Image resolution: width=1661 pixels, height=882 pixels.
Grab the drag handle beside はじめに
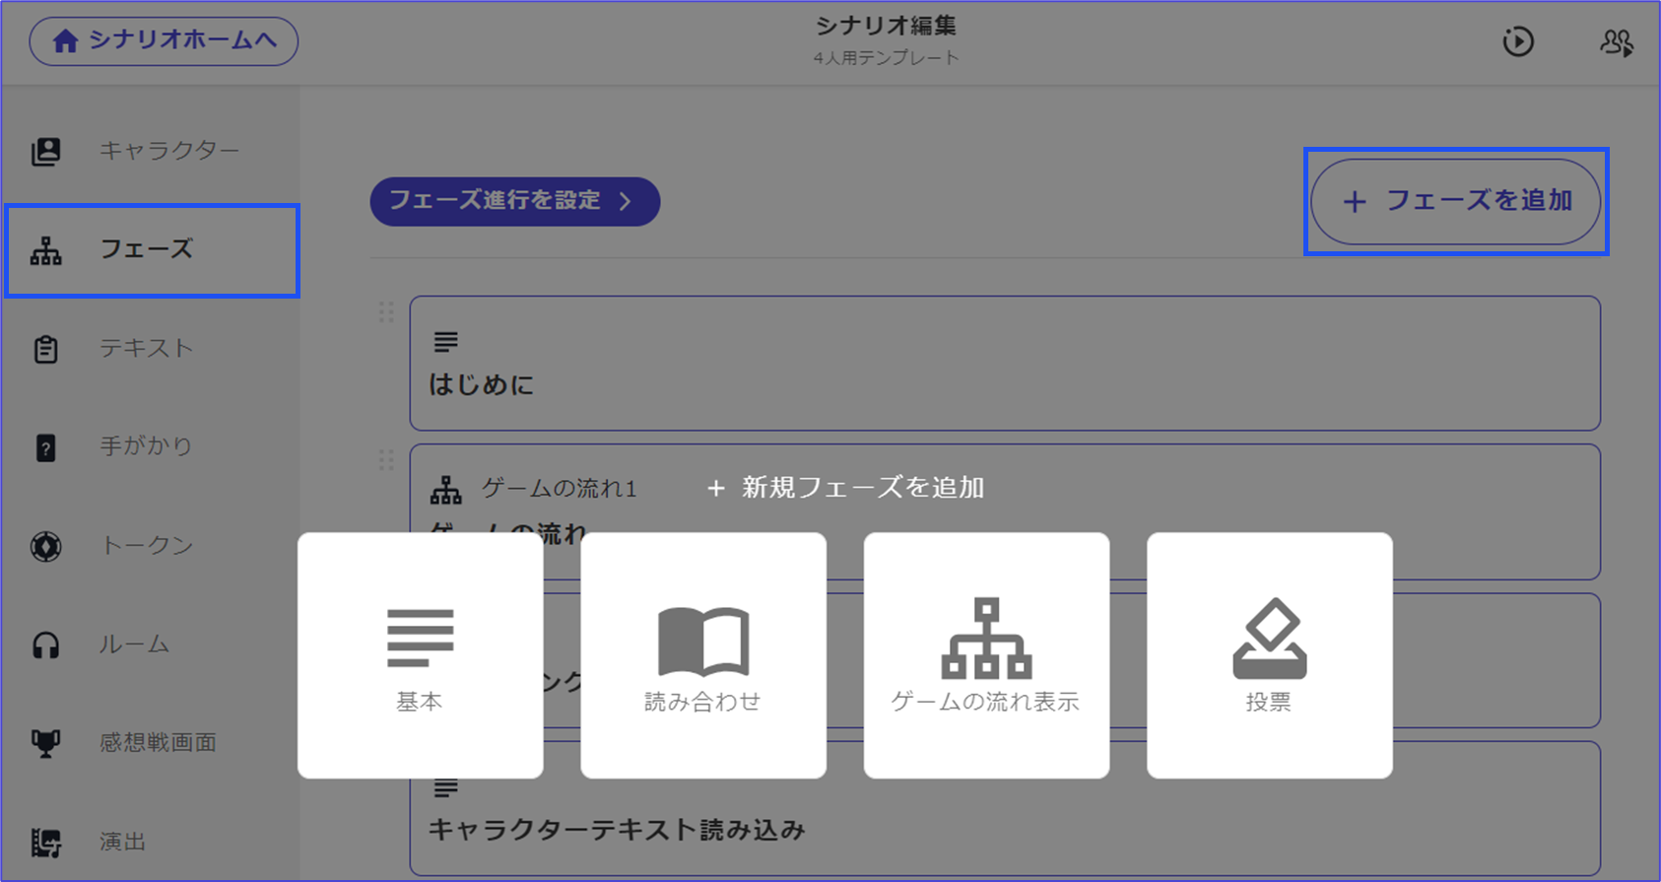386,312
